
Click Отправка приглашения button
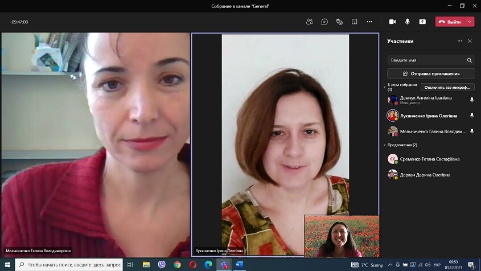tap(431, 73)
